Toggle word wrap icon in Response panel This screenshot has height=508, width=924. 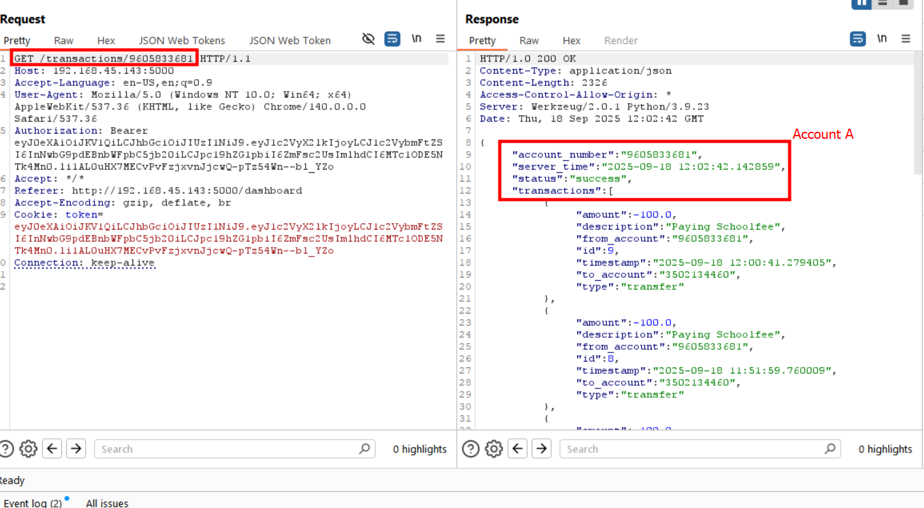click(x=857, y=39)
